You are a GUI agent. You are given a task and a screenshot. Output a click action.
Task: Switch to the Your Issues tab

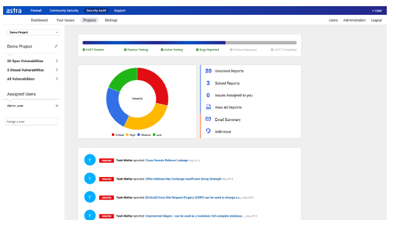pyautogui.click(x=65, y=20)
